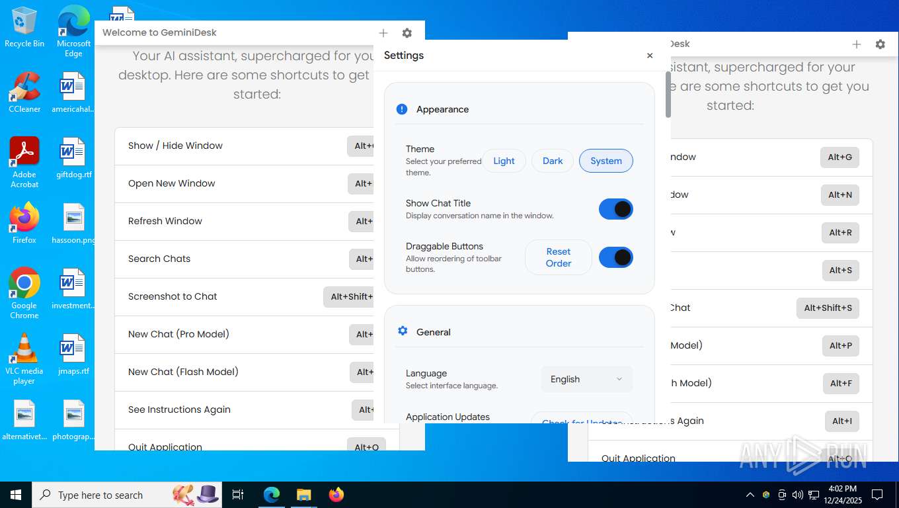
Task: Open the Language dropdown
Action: 587,379
